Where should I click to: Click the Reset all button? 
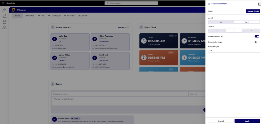coord(221,121)
